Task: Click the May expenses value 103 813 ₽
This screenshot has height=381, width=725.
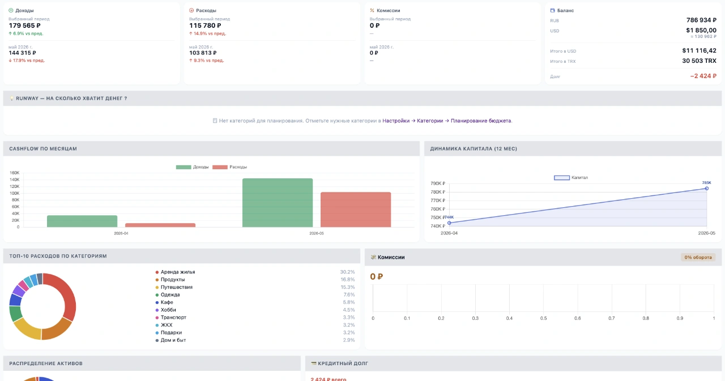Action: pos(203,53)
